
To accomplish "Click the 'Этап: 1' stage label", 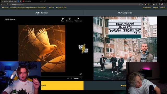I will (51, 8).
